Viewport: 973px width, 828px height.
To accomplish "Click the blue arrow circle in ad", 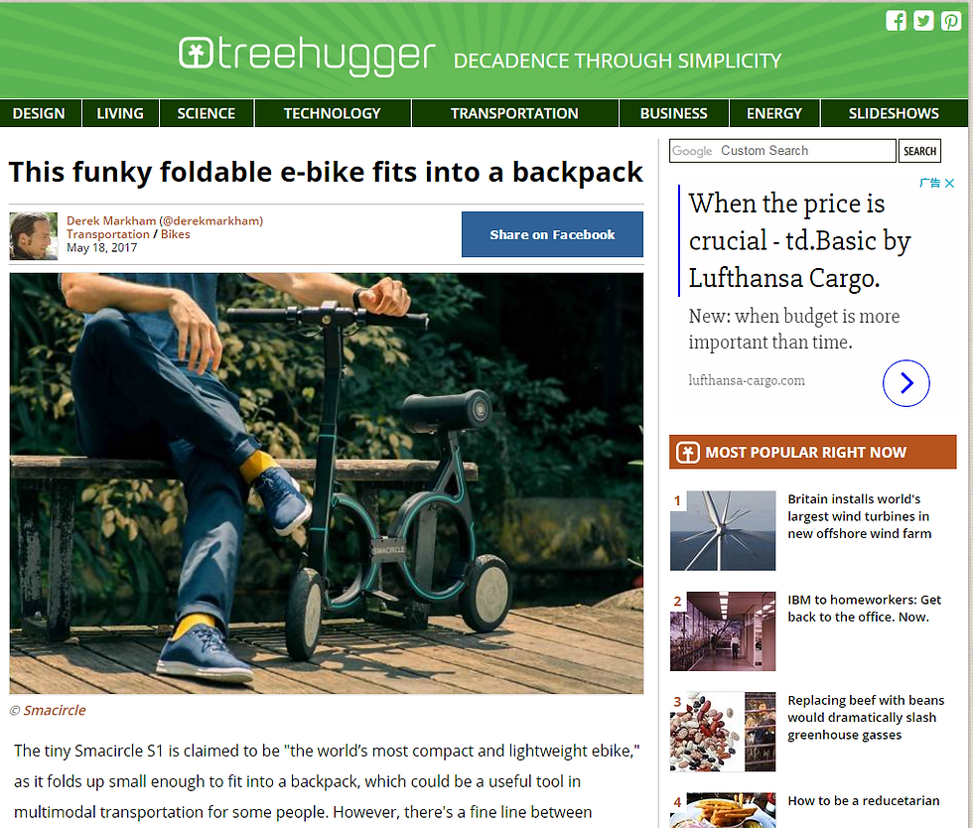I will click(x=905, y=383).
